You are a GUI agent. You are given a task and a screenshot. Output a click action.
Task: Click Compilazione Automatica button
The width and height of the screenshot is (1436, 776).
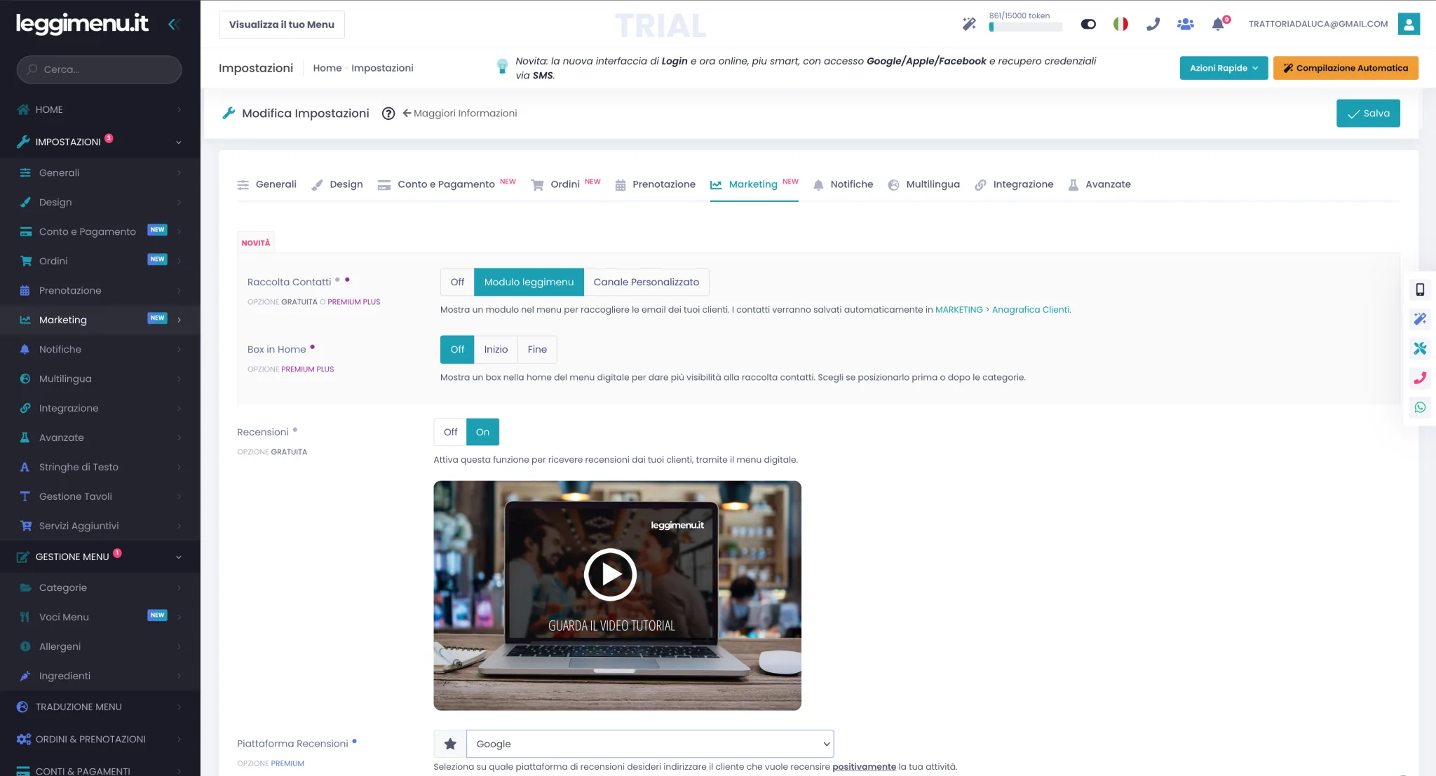point(1346,68)
